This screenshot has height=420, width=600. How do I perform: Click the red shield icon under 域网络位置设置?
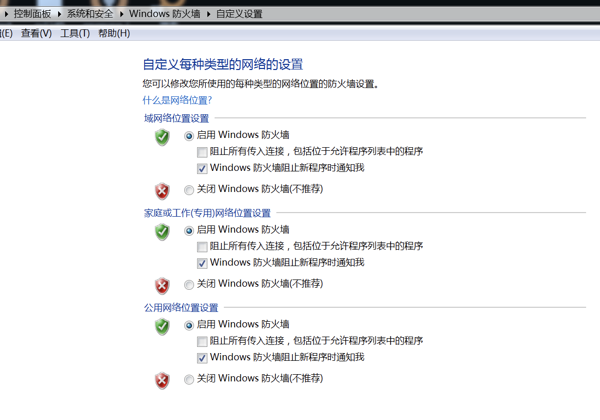162,191
